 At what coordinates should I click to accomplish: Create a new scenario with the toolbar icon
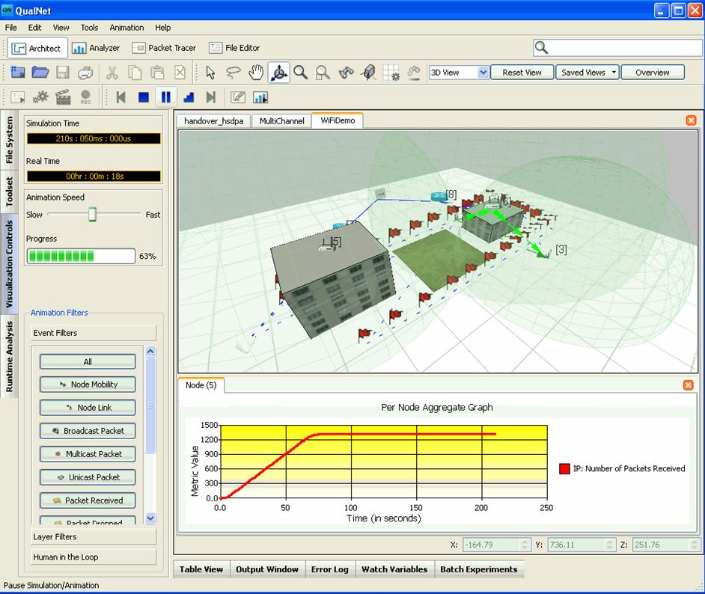coord(17,73)
